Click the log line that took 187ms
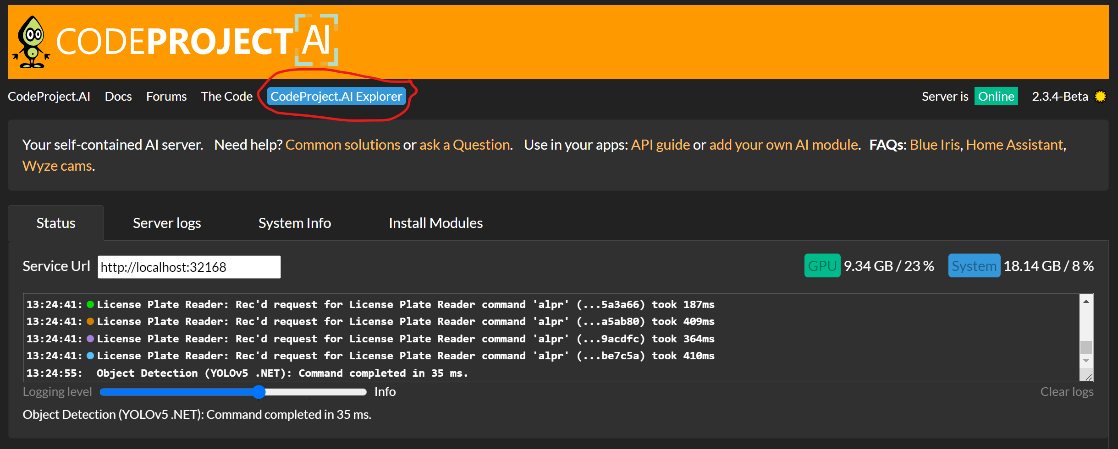The height and width of the screenshot is (449, 1118). [x=370, y=304]
